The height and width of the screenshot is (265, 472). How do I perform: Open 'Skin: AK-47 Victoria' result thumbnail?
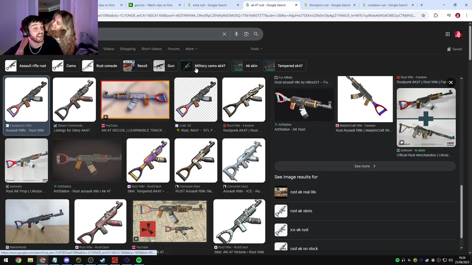pyautogui.click(x=239, y=221)
